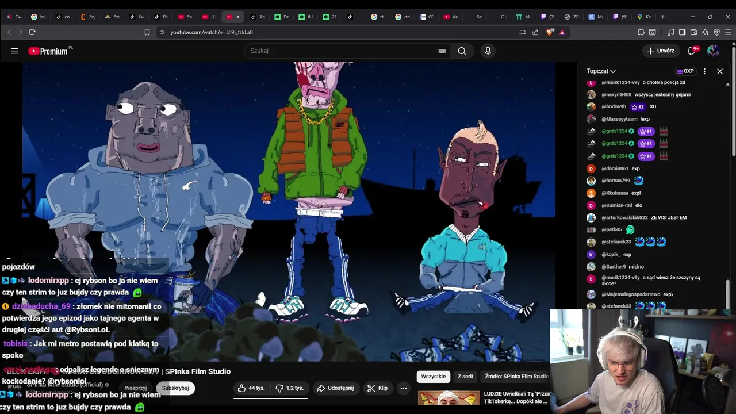Viewport: 736px width, 414px height.
Task: Open Brave Rewards triangle icon
Action: click(562, 32)
